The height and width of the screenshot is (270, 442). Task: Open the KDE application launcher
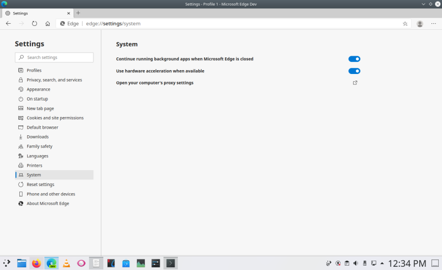(7, 263)
